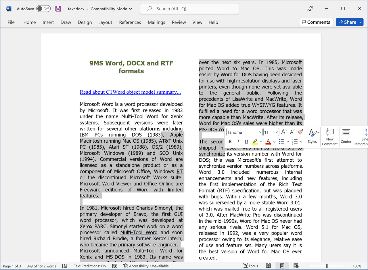This screenshot has width=368, height=270.
Task: Open Styles gallery in mini toolbar
Action: coord(312,136)
